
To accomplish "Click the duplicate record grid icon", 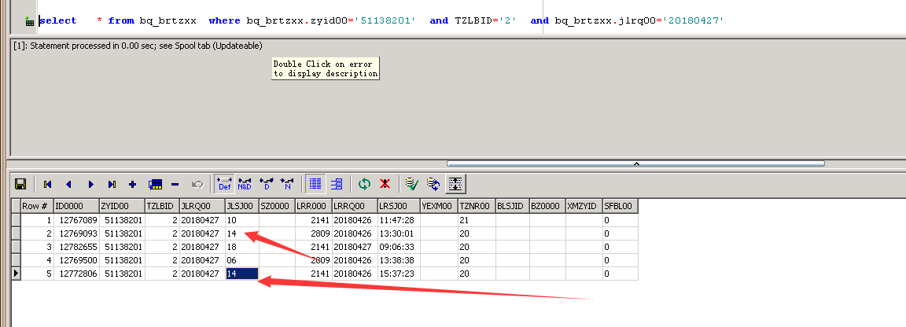I will [x=154, y=184].
